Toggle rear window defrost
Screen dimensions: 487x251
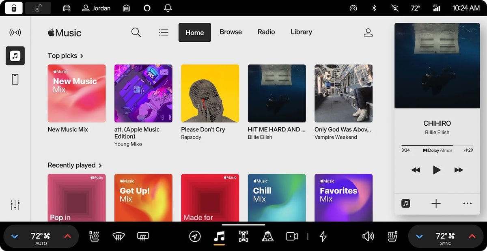pos(143,236)
